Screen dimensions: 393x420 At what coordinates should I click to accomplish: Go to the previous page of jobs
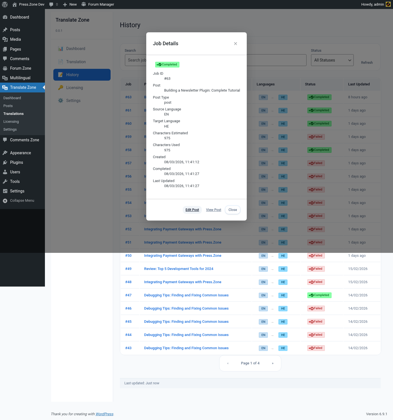[x=228, y=363]
